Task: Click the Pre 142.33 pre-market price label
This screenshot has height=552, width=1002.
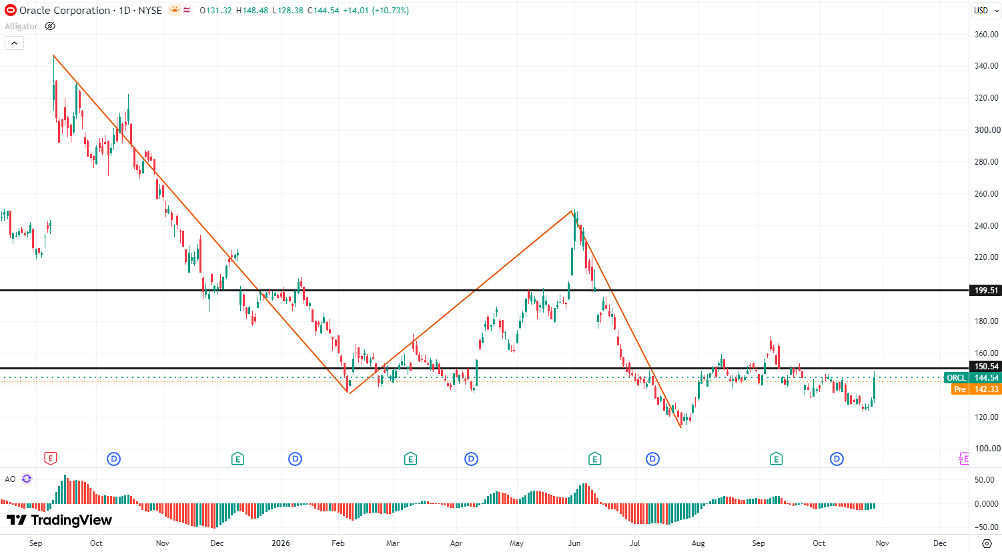Action: pyautogui.click(x=976, y=389)
